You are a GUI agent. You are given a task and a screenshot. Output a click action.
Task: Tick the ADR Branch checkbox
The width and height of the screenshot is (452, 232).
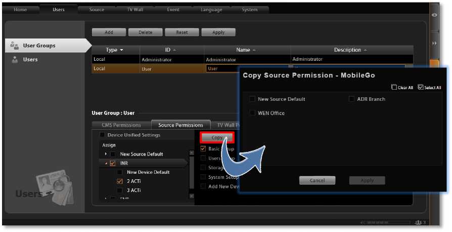[x=351, y=99]
